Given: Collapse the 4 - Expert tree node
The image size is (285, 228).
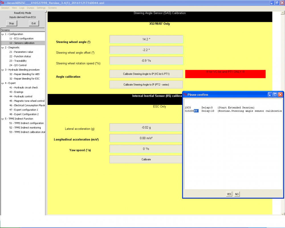Looking at the screenshot, I should (3, 83).
